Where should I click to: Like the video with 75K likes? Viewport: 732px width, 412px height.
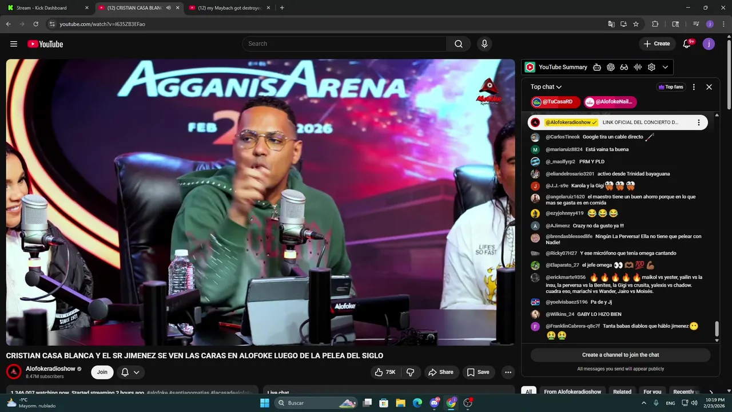[x=385, y=372]
